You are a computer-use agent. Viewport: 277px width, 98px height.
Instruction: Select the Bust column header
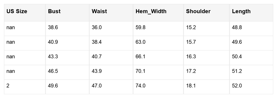click(x=67, y=13)
